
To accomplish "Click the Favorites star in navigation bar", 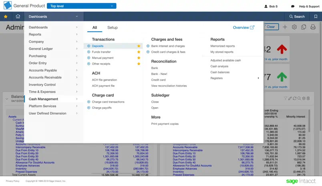I will (6, 16).
